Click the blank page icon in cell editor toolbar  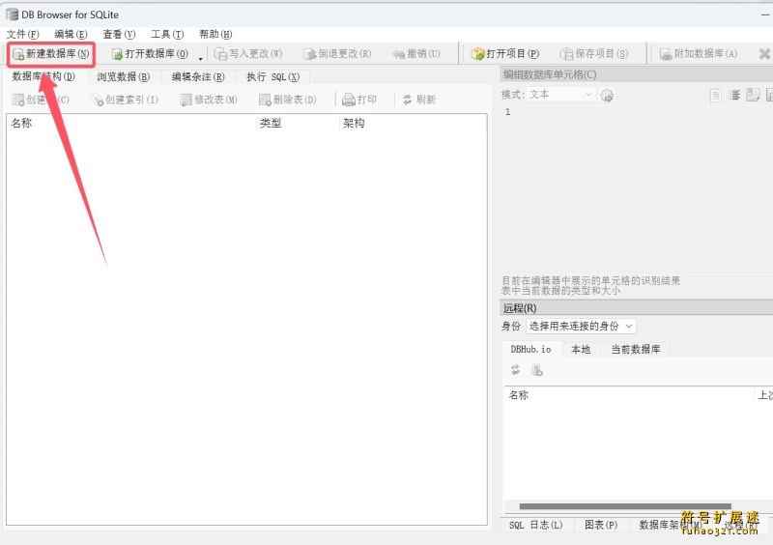click(x=716, y=96)
